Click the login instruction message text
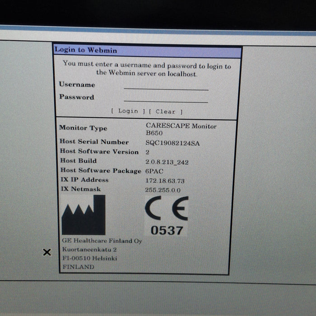The width and height of the screenshot is (316, 316). 147,69
